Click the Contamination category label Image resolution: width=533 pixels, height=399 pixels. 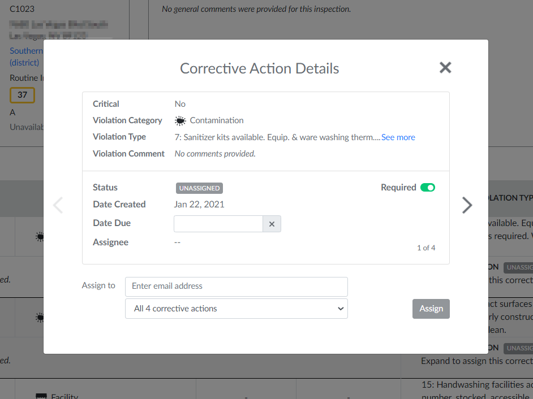(216, 120)
